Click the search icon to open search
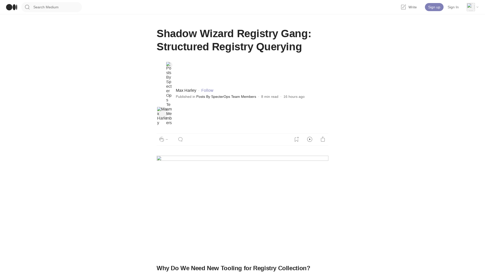 tap(27, 7)
